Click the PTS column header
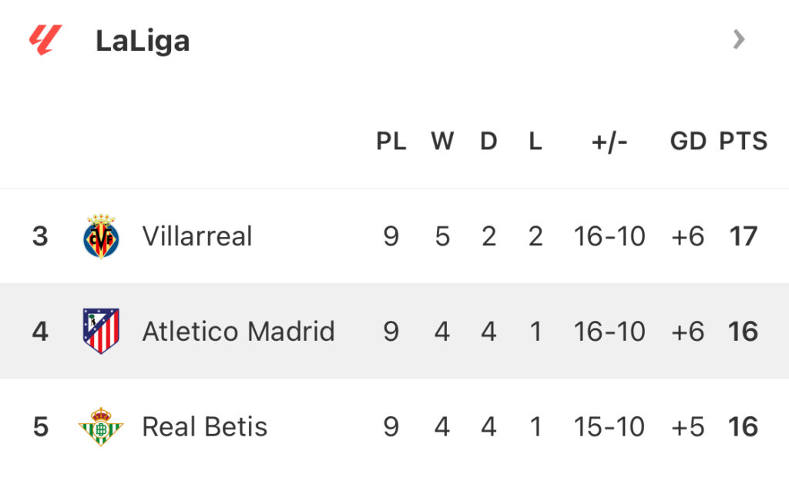The width and height of the screenshot is (789, 484). click(x=744, y=142)
